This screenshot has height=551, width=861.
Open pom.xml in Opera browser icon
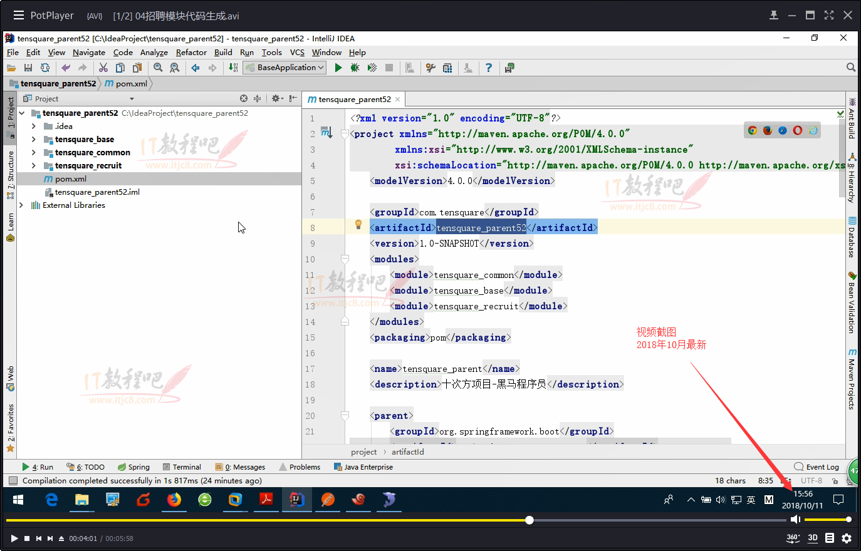798,130
